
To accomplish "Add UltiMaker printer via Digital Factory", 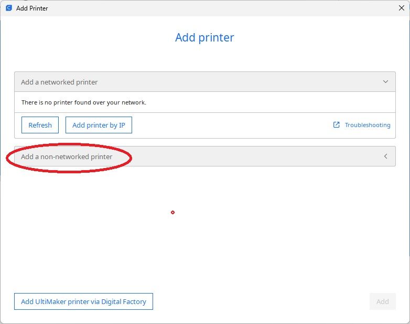I will (83, 301).
